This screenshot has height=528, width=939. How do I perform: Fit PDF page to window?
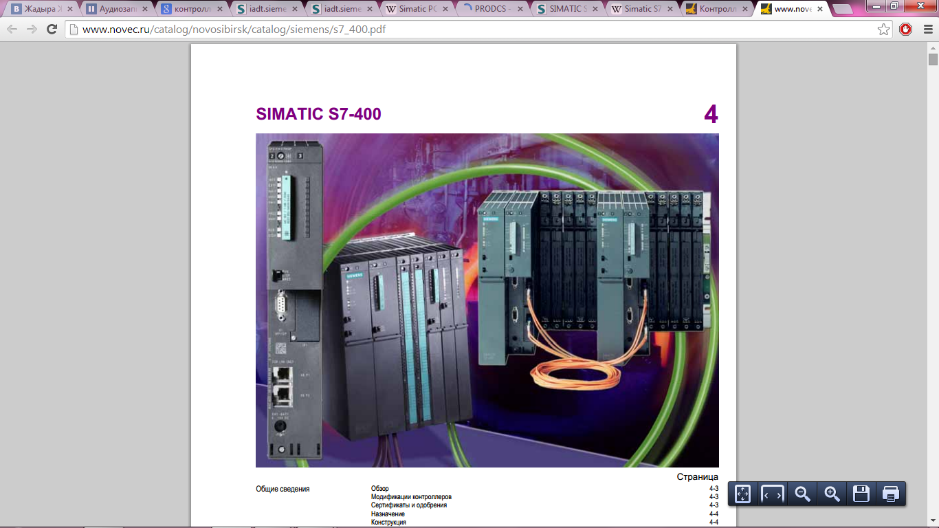point(742,494)
